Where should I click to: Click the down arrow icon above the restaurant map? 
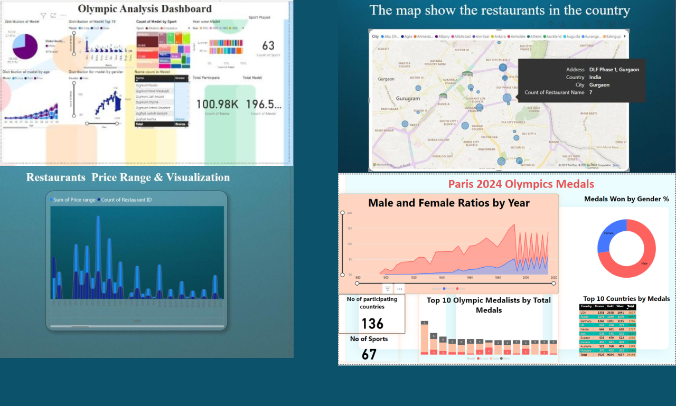tap(563, 24)
